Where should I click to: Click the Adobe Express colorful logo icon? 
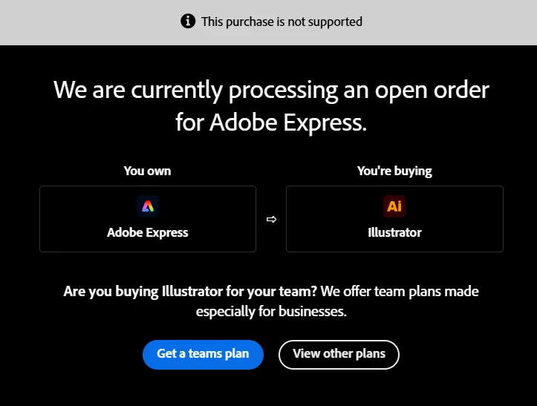click(148, 206)
